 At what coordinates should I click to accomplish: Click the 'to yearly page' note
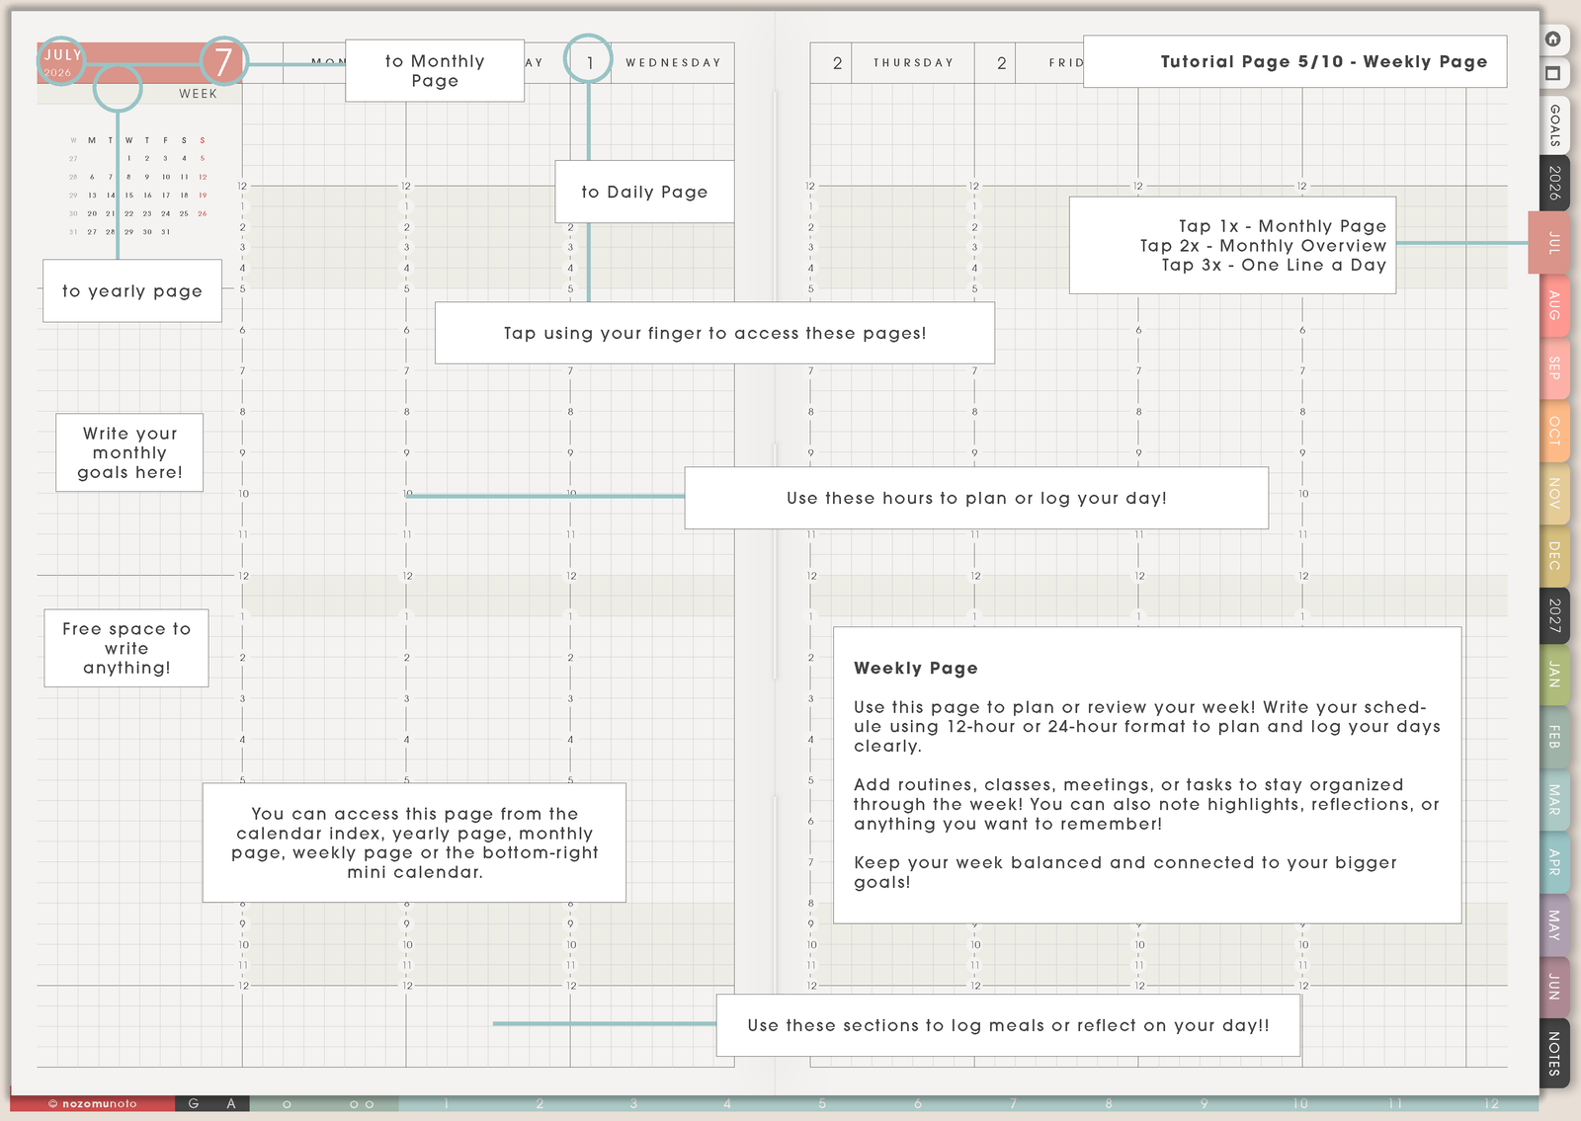[x=132, y=290]
